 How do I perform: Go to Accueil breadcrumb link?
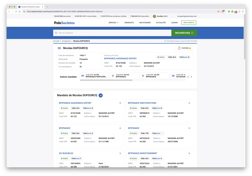(x=56, y=41)
